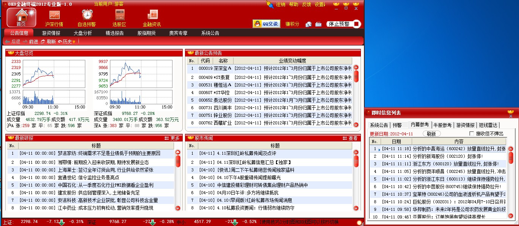Click scroll-up arrow in 最新公告预告 list

coord(356,67)
